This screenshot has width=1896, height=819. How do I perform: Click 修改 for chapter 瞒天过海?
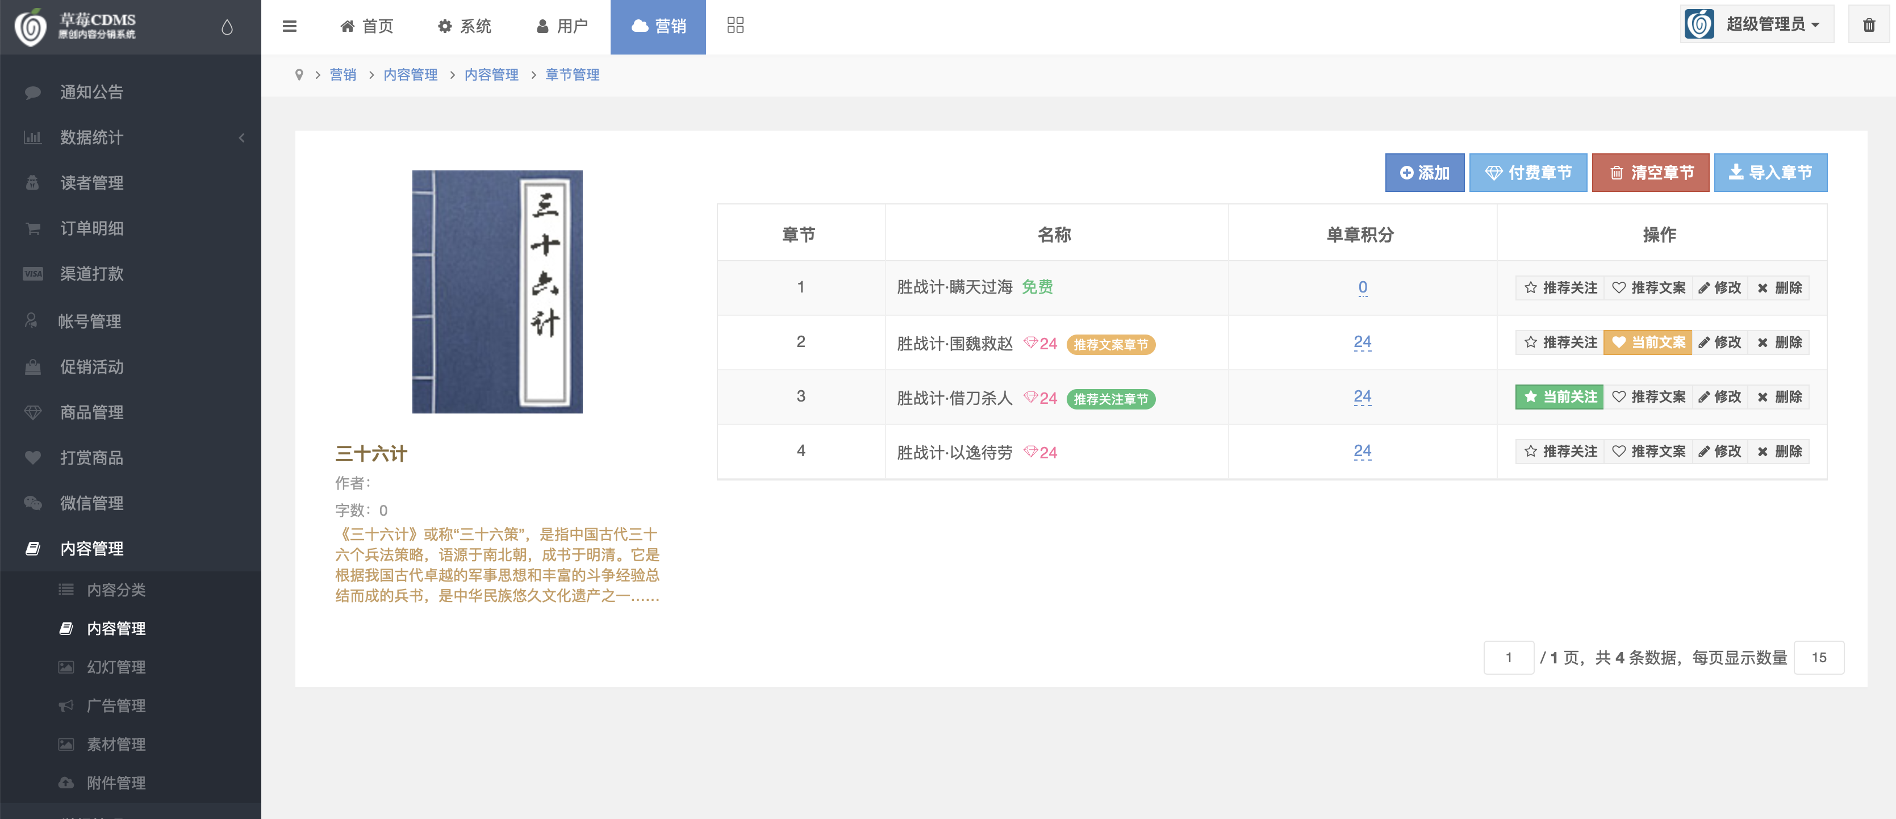tap(1719, 288)
